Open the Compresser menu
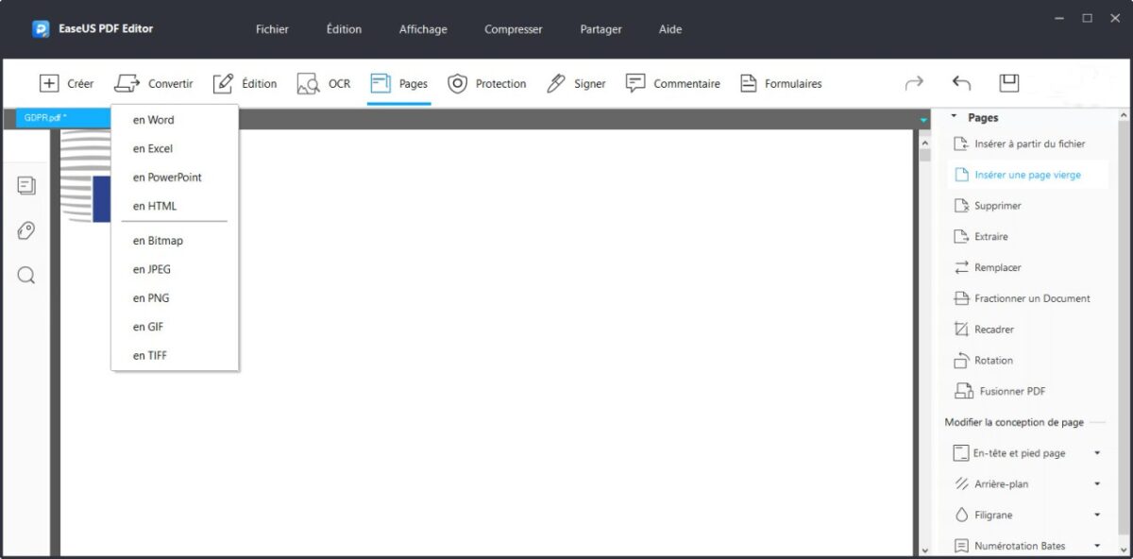 pos(514,29)
